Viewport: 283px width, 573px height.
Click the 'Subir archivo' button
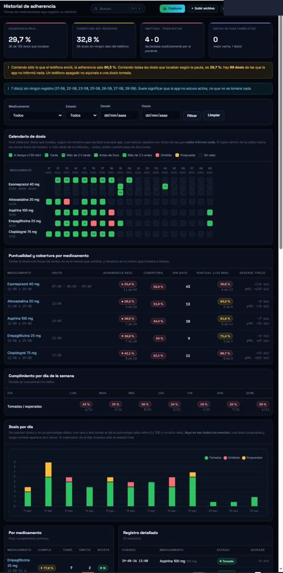[203, 9]
